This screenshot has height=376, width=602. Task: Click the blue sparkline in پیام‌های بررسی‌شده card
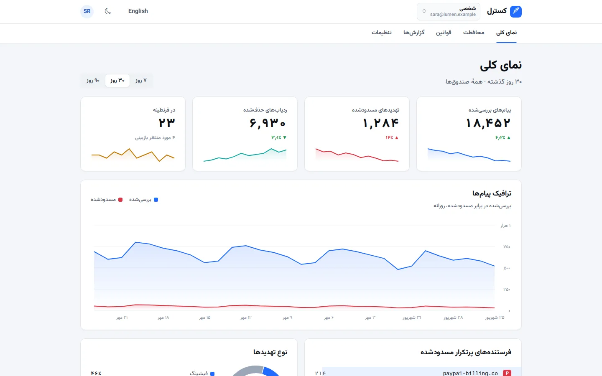(469, 155)
